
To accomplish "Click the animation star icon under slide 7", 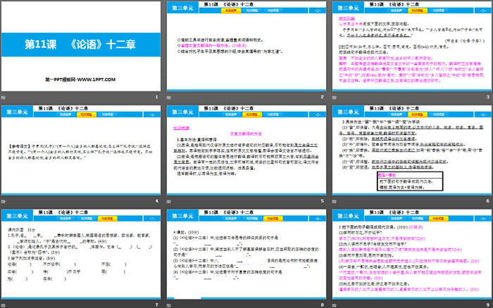I will click(x=4, y=303).
